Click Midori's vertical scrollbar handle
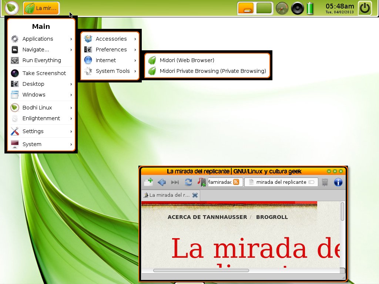 pyautogui.click(x=342, y=212)
